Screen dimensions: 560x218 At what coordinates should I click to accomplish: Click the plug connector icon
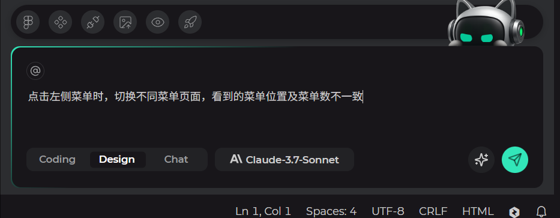click(x=93, y=22)
